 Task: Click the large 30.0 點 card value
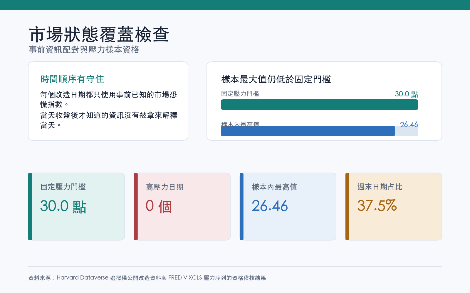pyautogui.click(x=63, y=206)
